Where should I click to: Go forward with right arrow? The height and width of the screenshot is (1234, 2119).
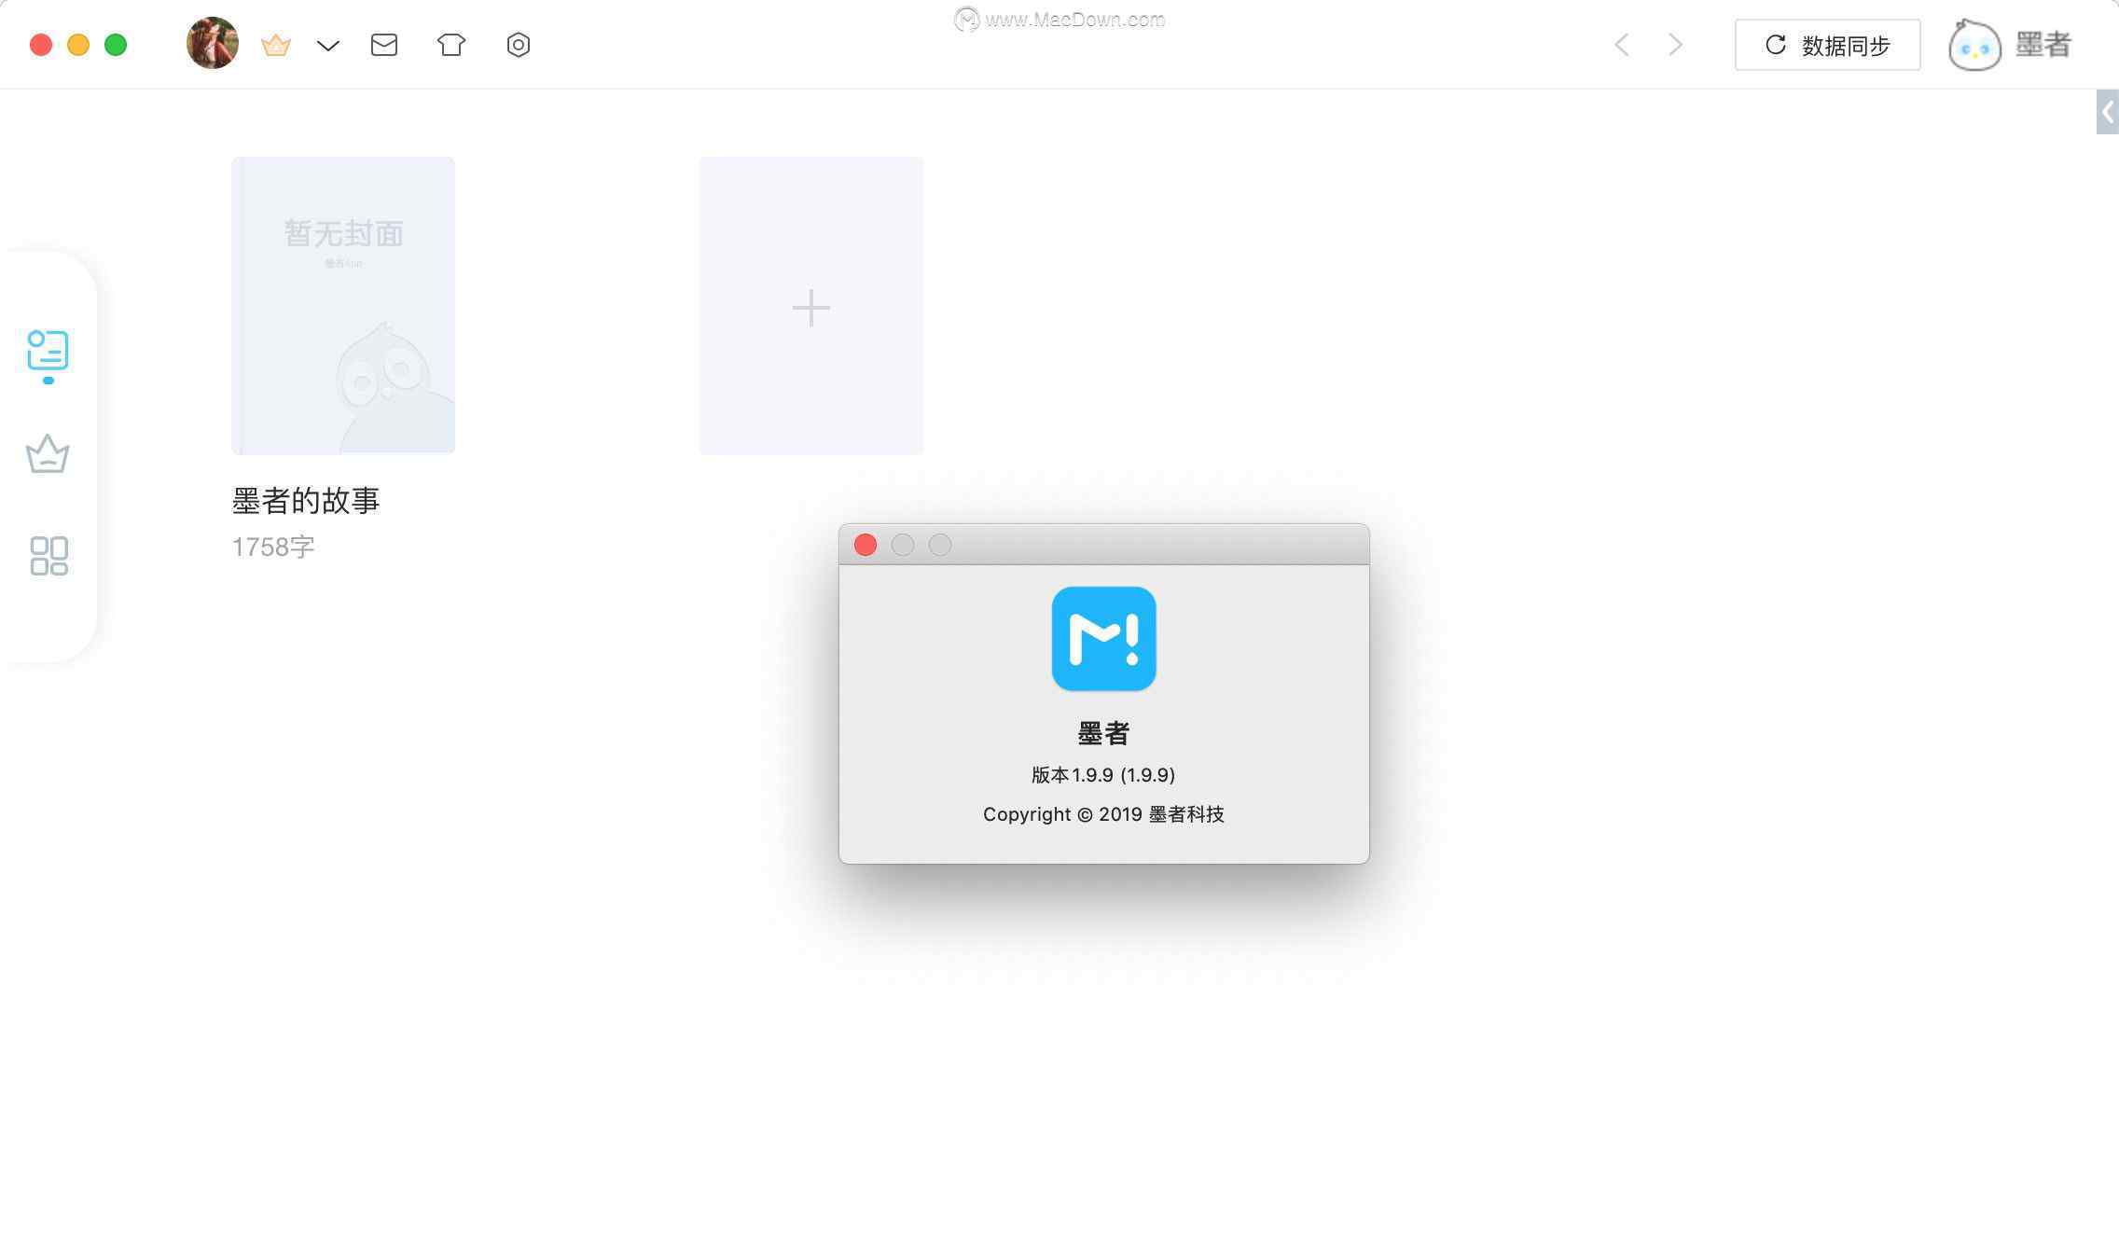[x=1676, y=45]
